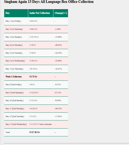129x145 pixels.
Task: Select the Day 1 [1st Friday] cell
Action: [x=16, y=21]
